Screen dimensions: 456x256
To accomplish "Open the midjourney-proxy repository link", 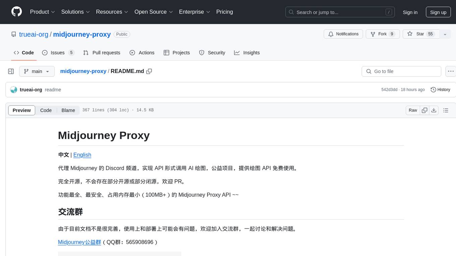I will pos(82,34).
